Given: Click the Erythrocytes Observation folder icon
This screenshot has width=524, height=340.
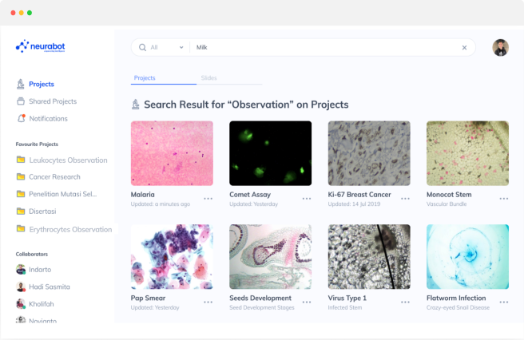Looking at the screenshot, I should point(21,229).
